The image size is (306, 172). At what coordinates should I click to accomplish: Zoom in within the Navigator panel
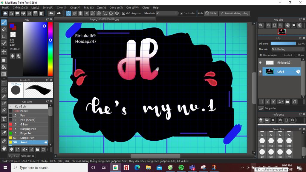tap(268, 25)
